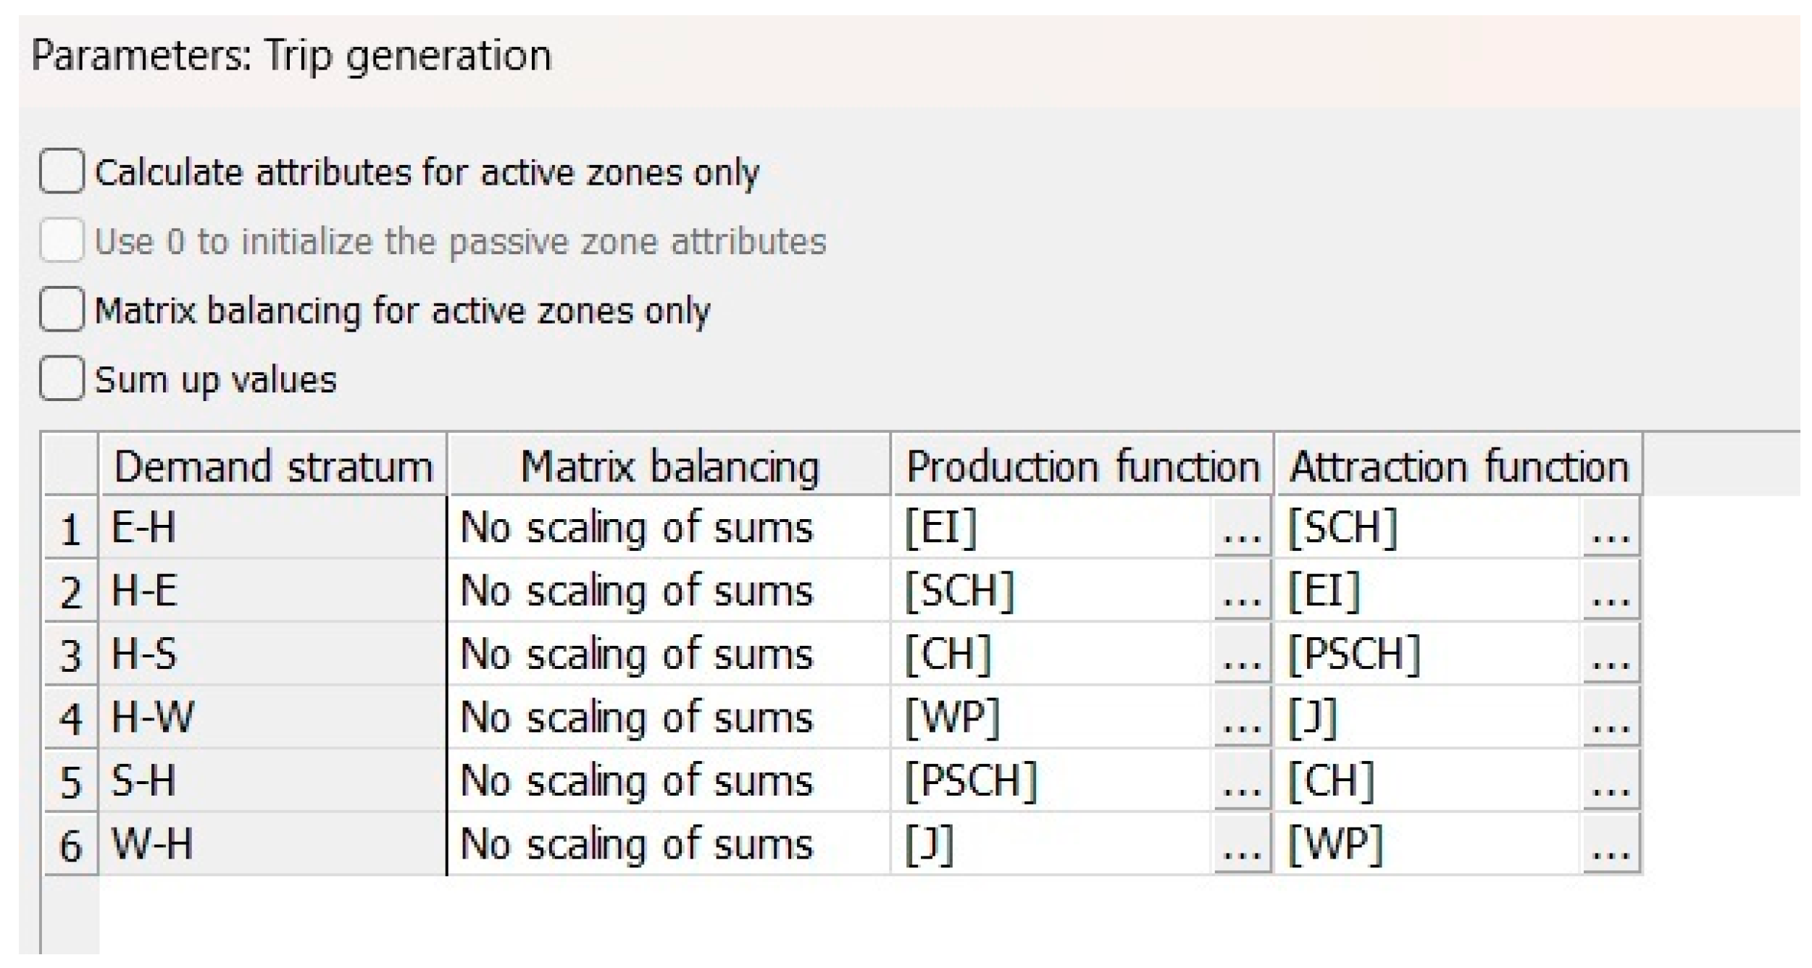Select Matrix balancing cell for W-H
The width and height of the screenshot is (1812, 968).
[668, 844]
